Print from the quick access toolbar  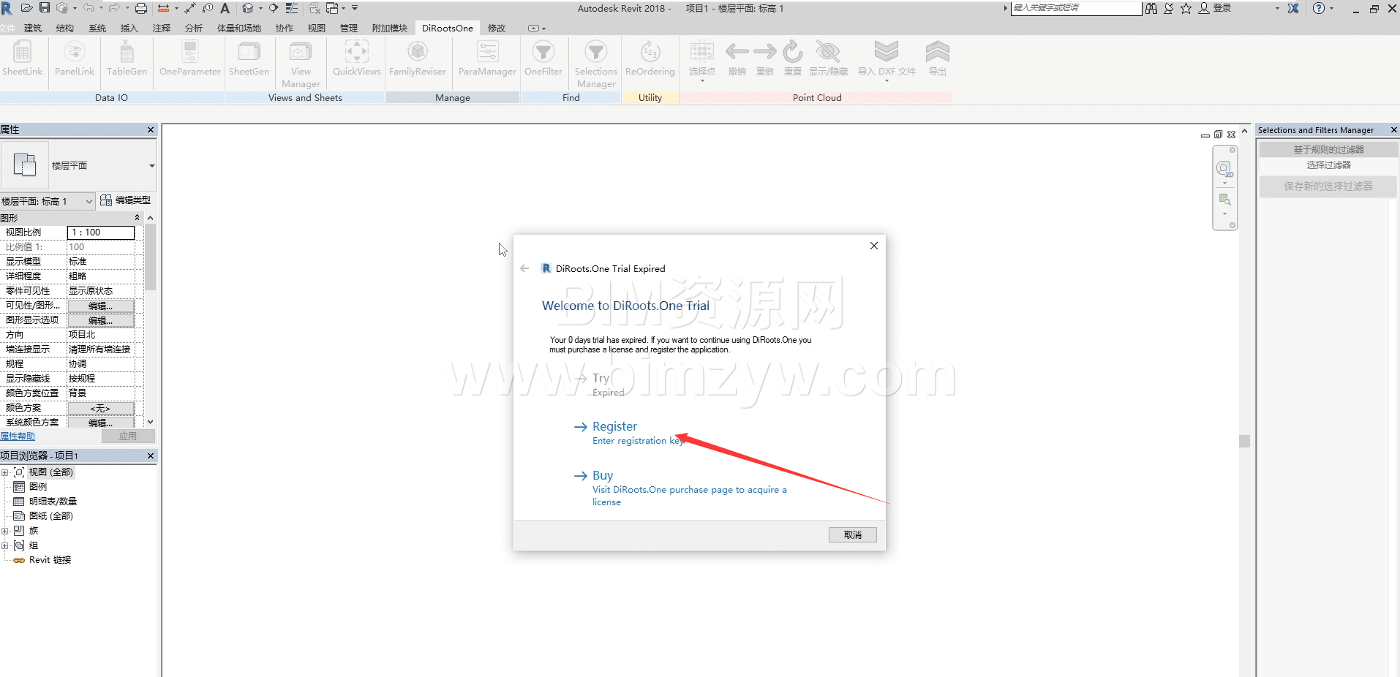click(141, 8)
